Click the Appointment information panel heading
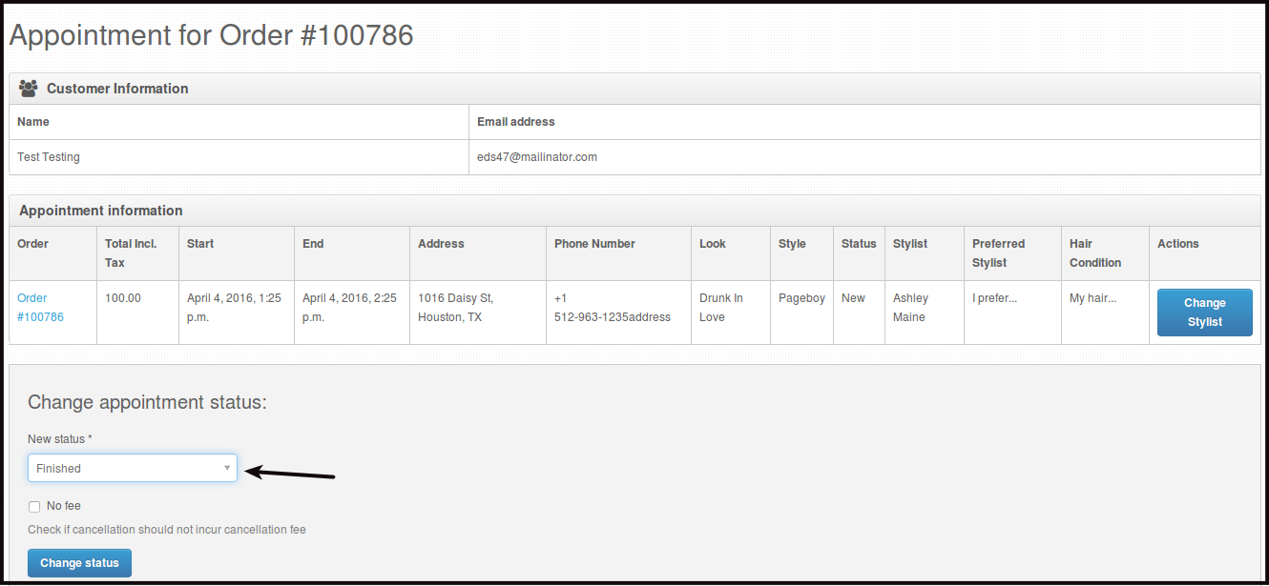Viewport: 1269px width, 586px height. pos(634,211)
